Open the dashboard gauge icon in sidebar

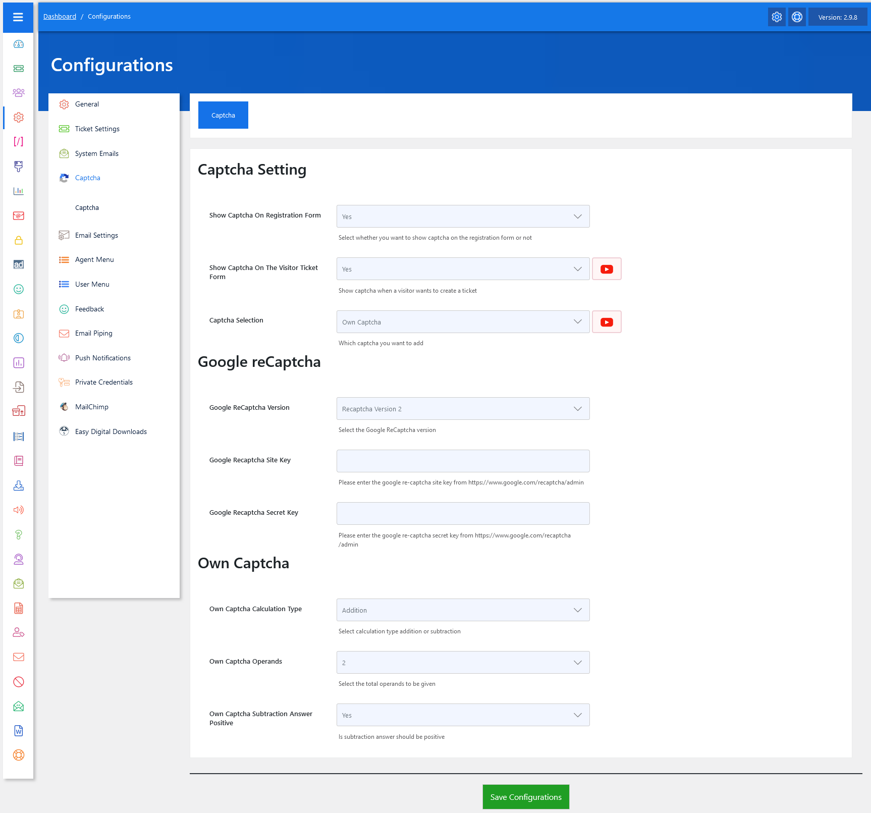[x=19, y=44]
